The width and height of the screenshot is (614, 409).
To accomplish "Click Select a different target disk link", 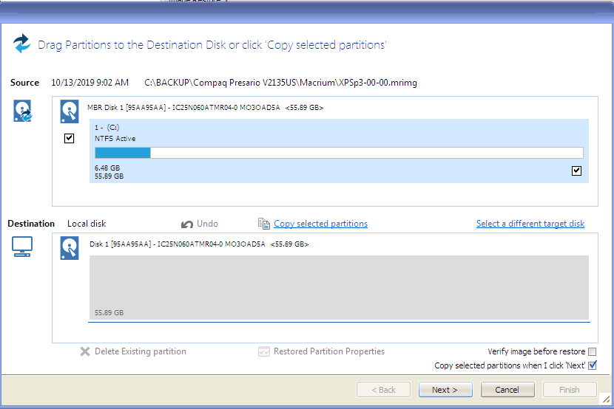I will 530,224.
